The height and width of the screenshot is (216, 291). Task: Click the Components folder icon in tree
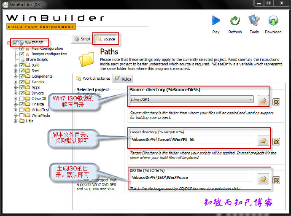tap(27, 76)
